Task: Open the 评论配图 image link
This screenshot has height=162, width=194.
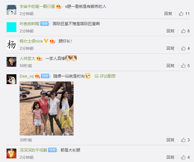Action: 105,76
